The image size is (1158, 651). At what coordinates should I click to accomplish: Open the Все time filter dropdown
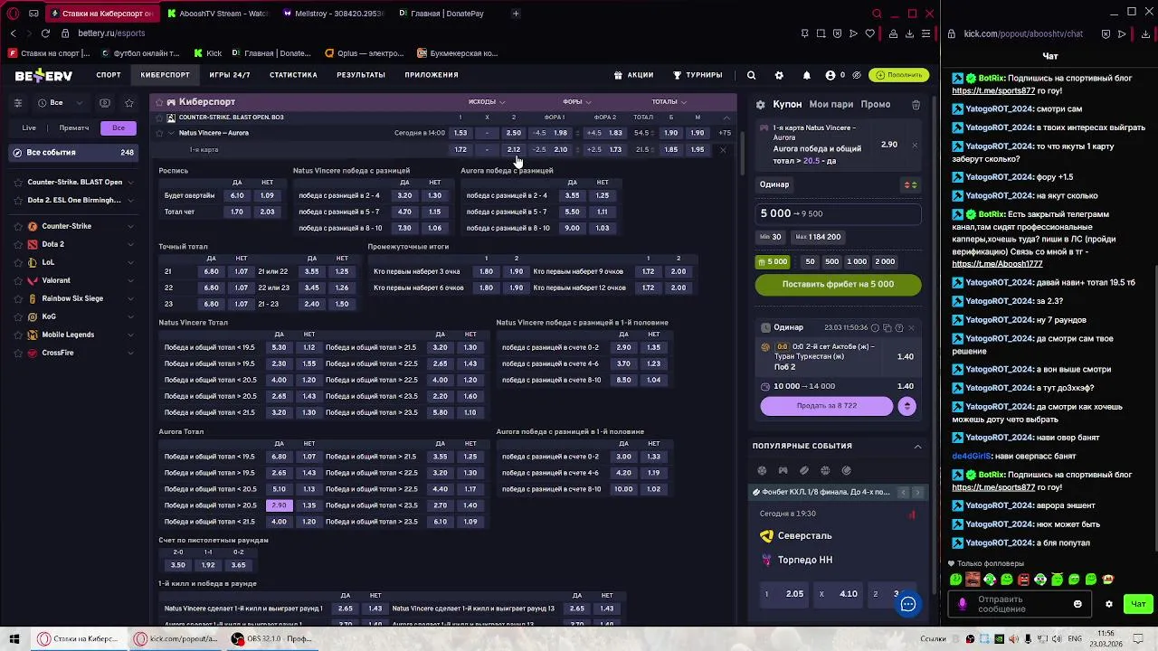tap(60, 103)
